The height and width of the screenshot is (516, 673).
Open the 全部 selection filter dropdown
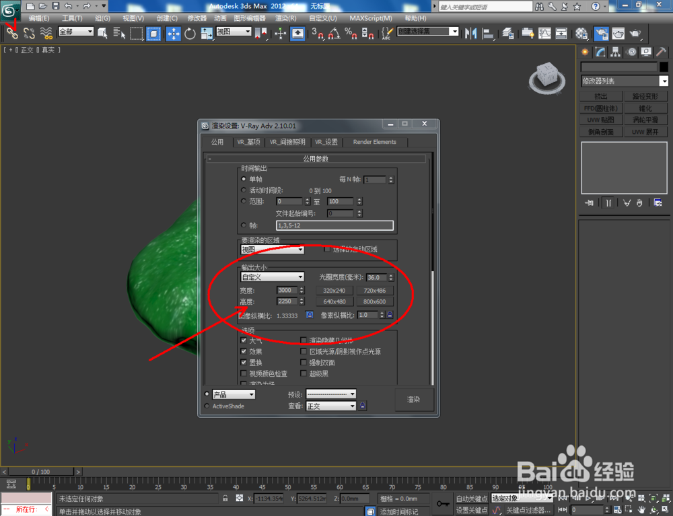[x=75, y=32]
